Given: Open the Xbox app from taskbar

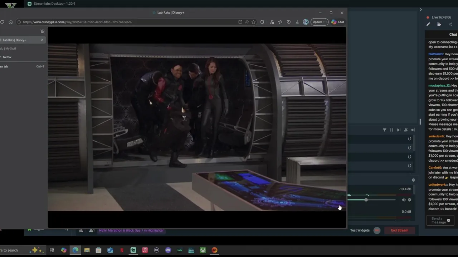Looking at the screenshot, I should pos(203,250).
